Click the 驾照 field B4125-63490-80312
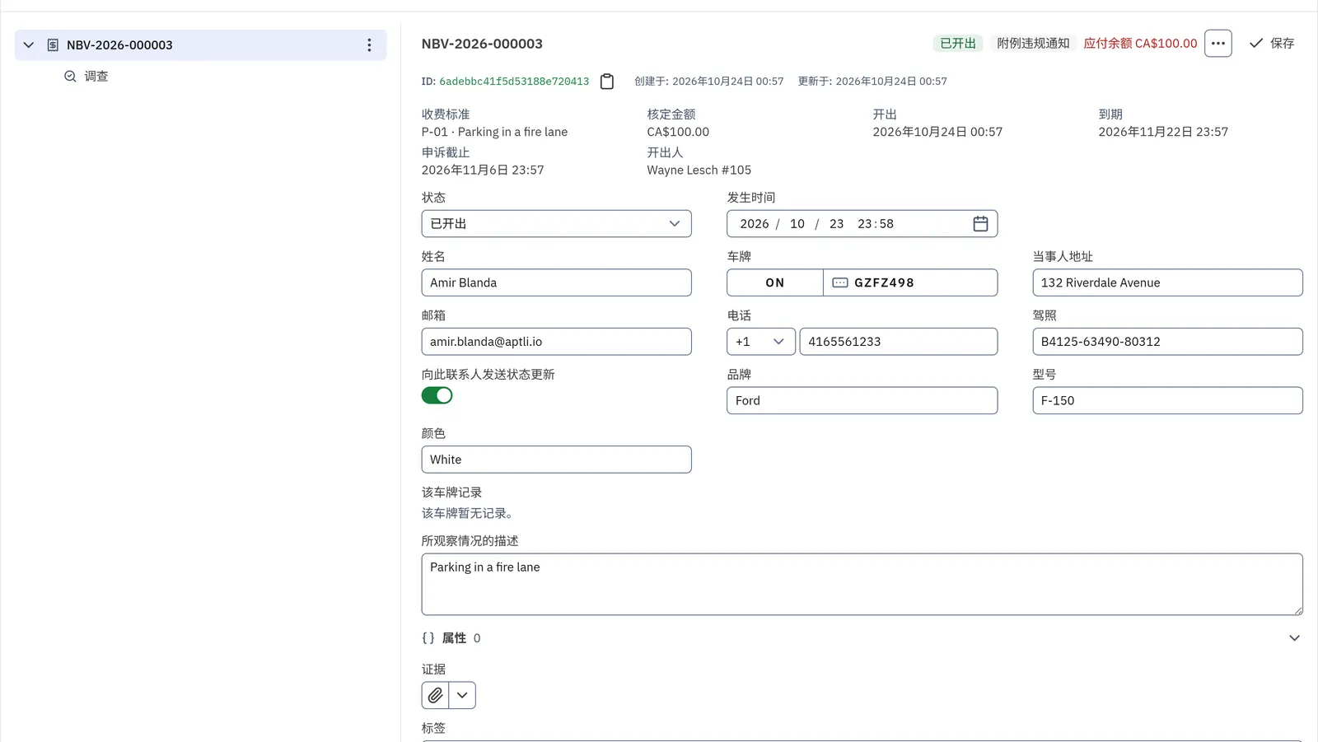Image resolution: width=1318 pixels, height=742 pixels. (1167, 342)
